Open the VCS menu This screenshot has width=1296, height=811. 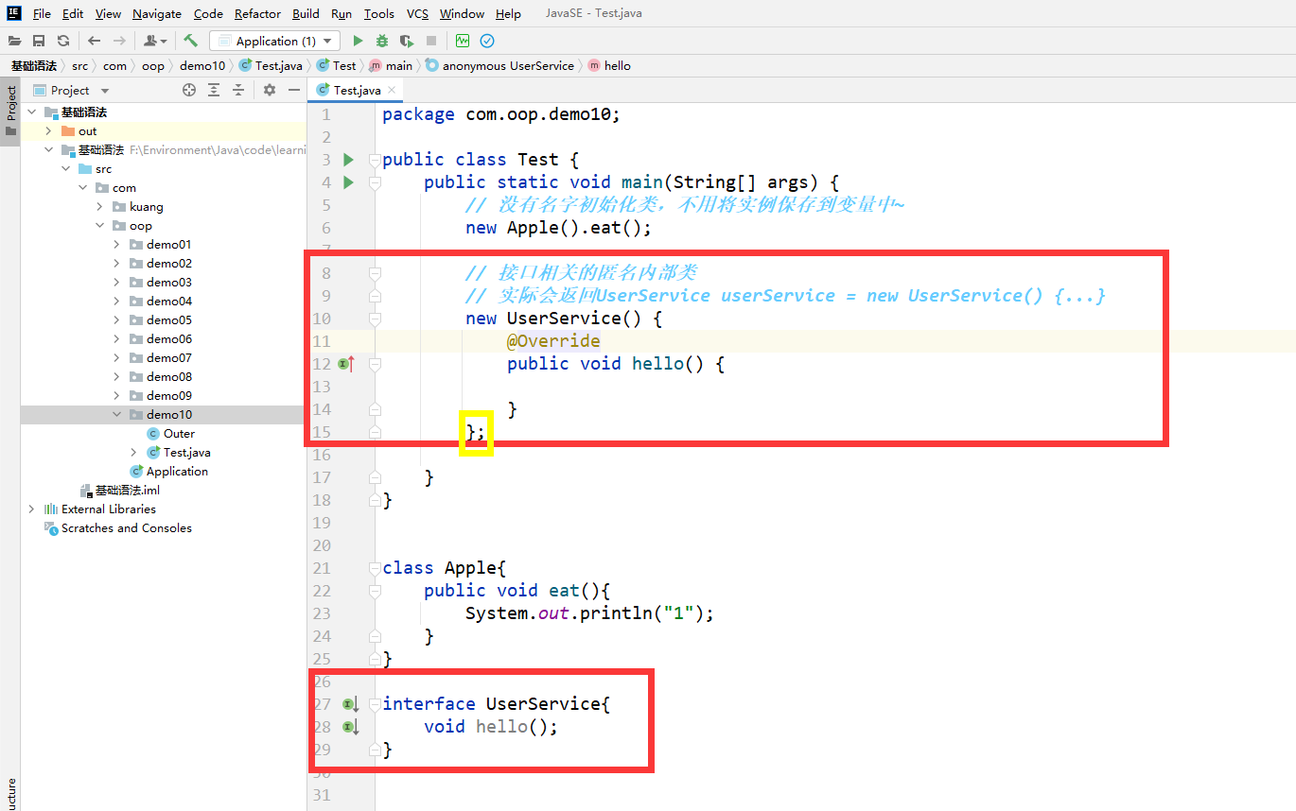417,13
